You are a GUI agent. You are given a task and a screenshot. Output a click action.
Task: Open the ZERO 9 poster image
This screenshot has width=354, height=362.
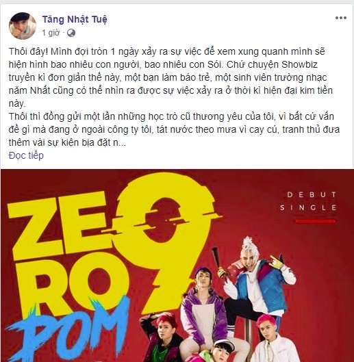(x=177, y=266)
